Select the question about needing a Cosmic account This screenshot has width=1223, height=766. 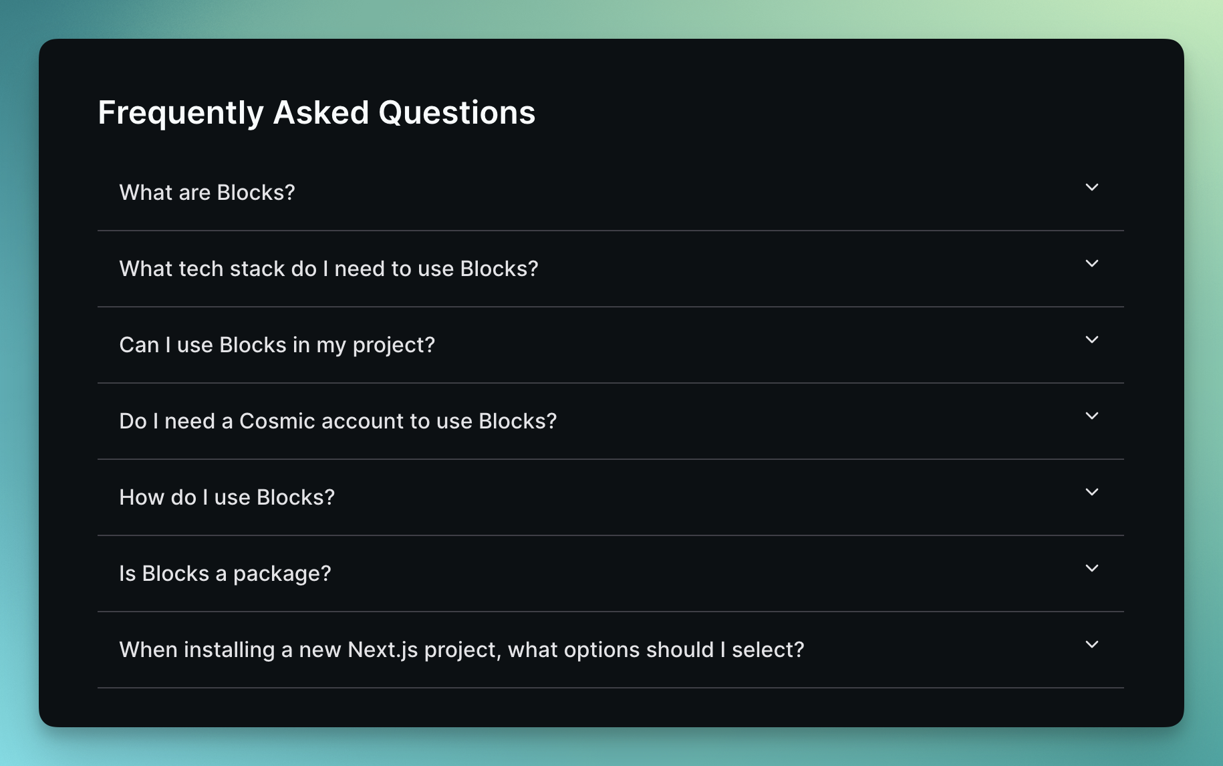pos(337,421)
